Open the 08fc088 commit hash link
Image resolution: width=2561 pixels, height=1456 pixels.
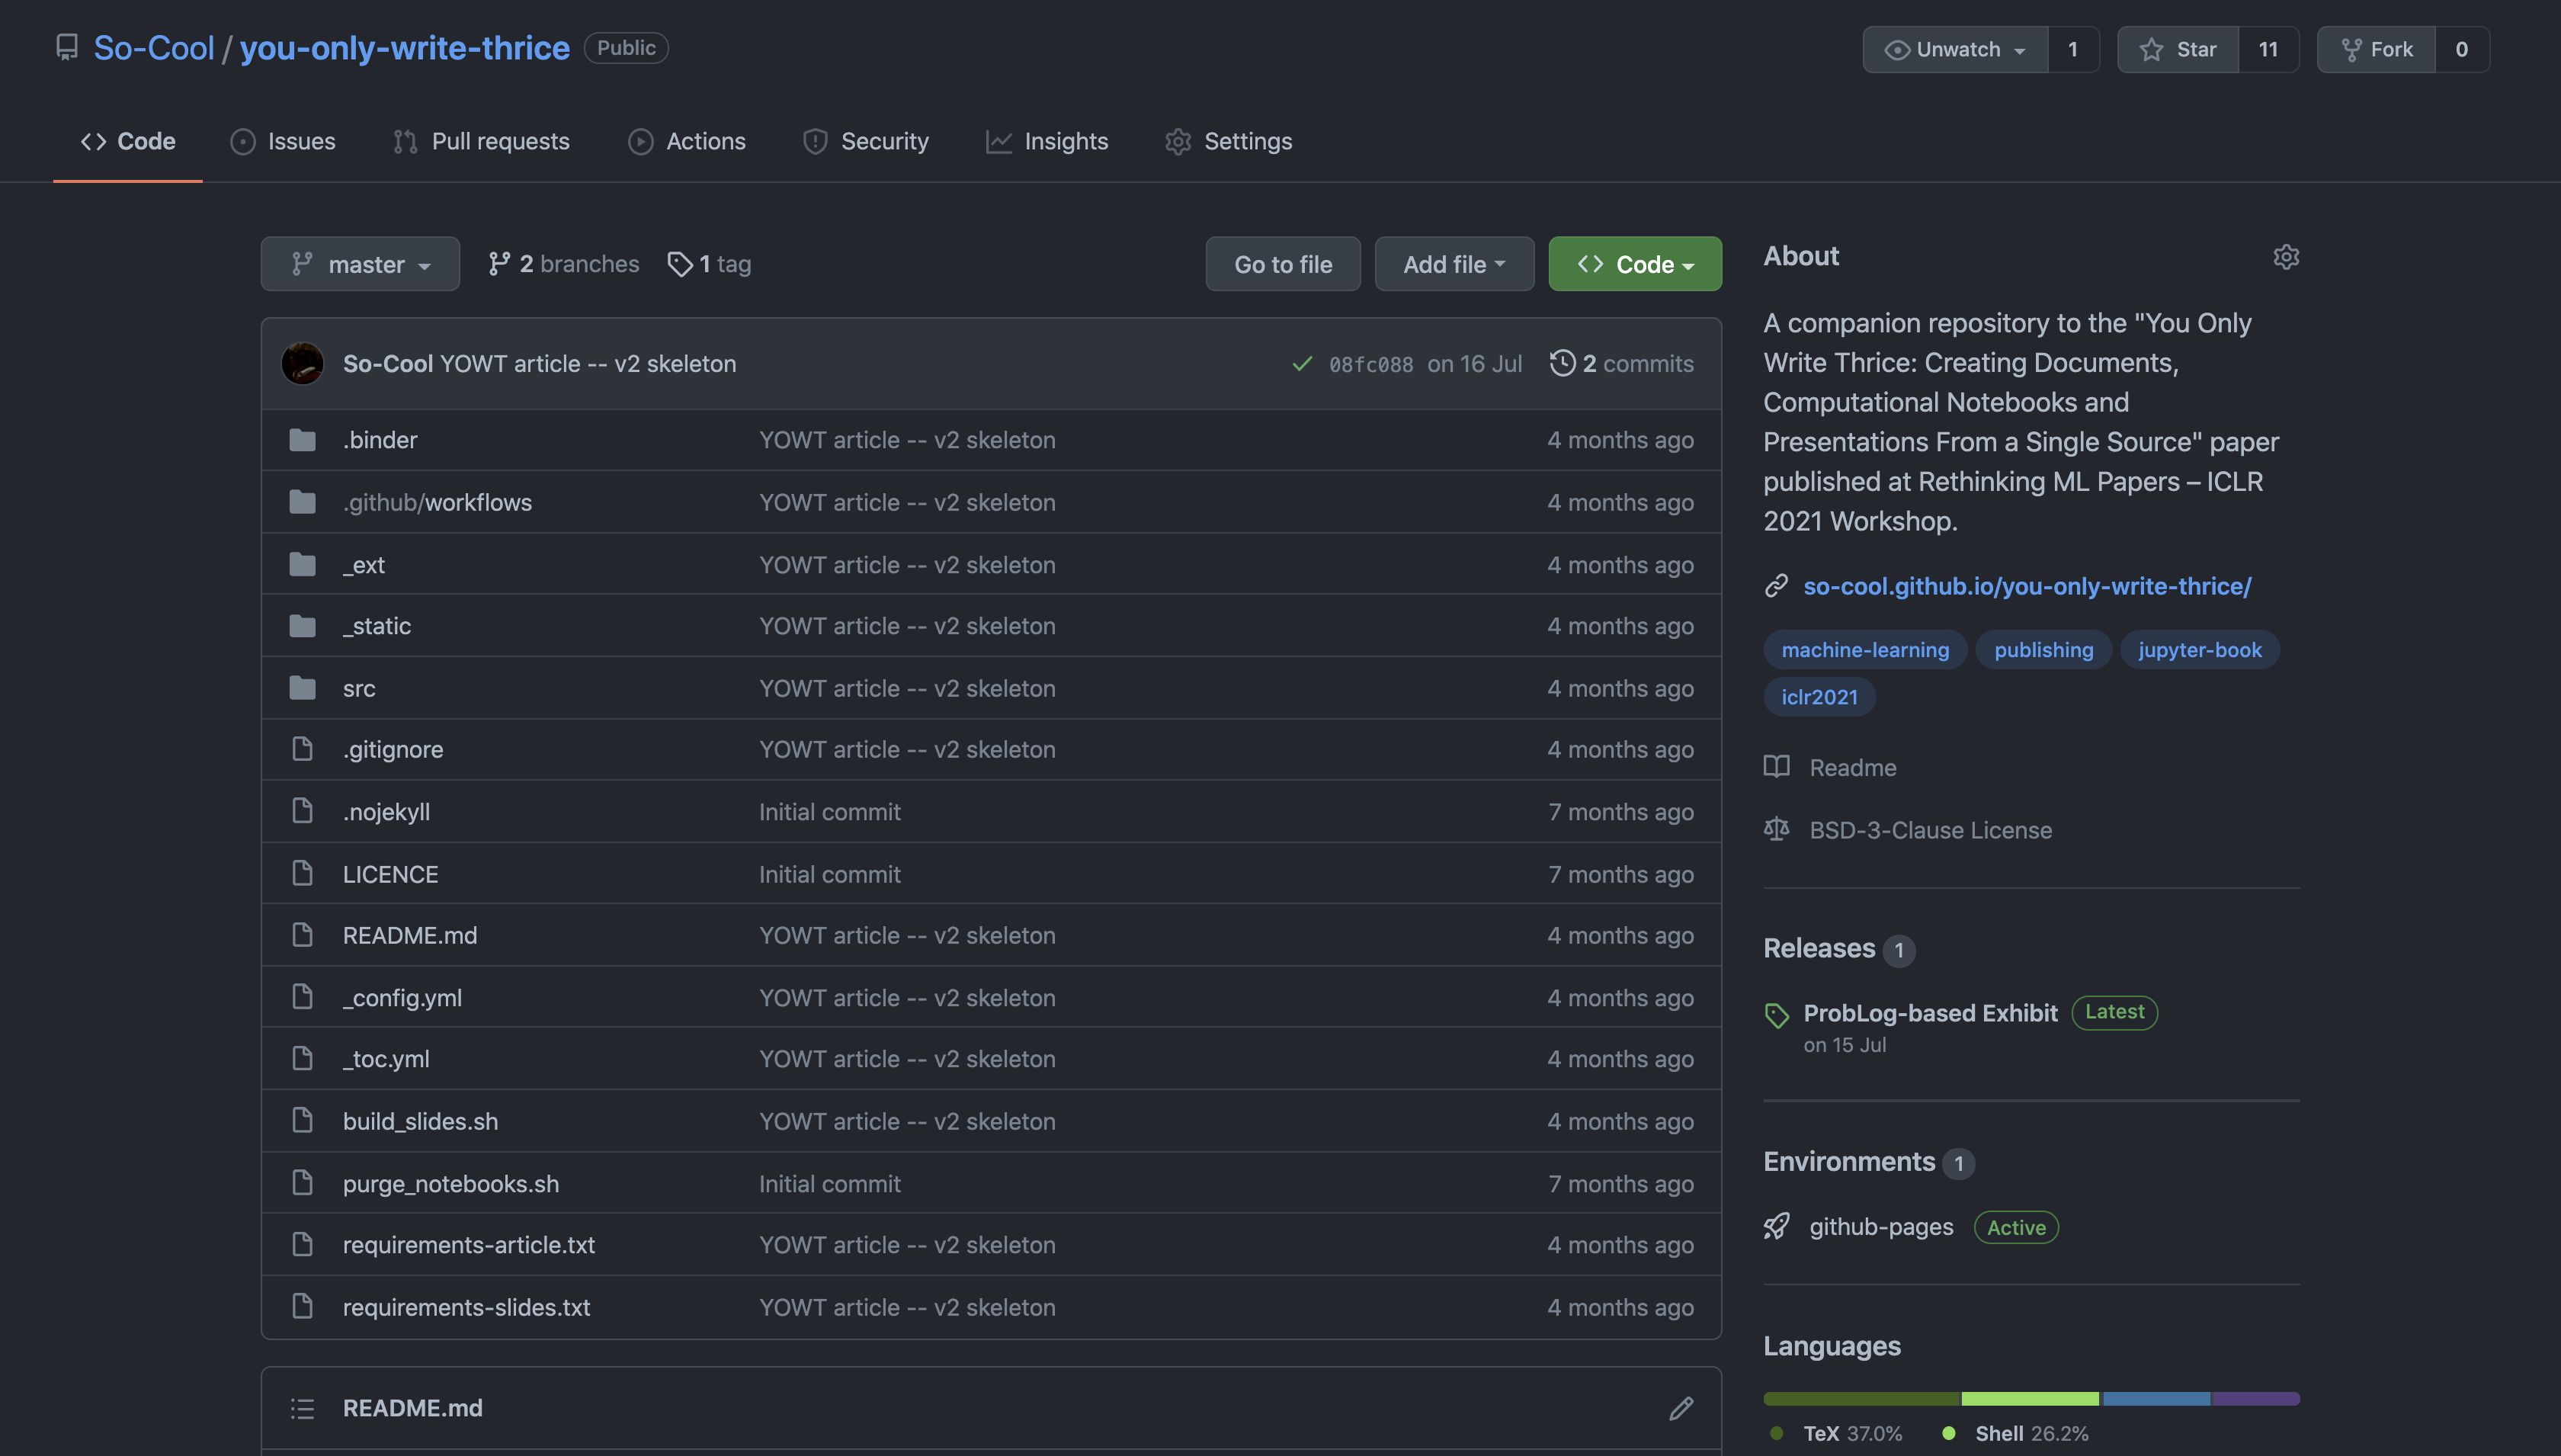(1371, 365)
